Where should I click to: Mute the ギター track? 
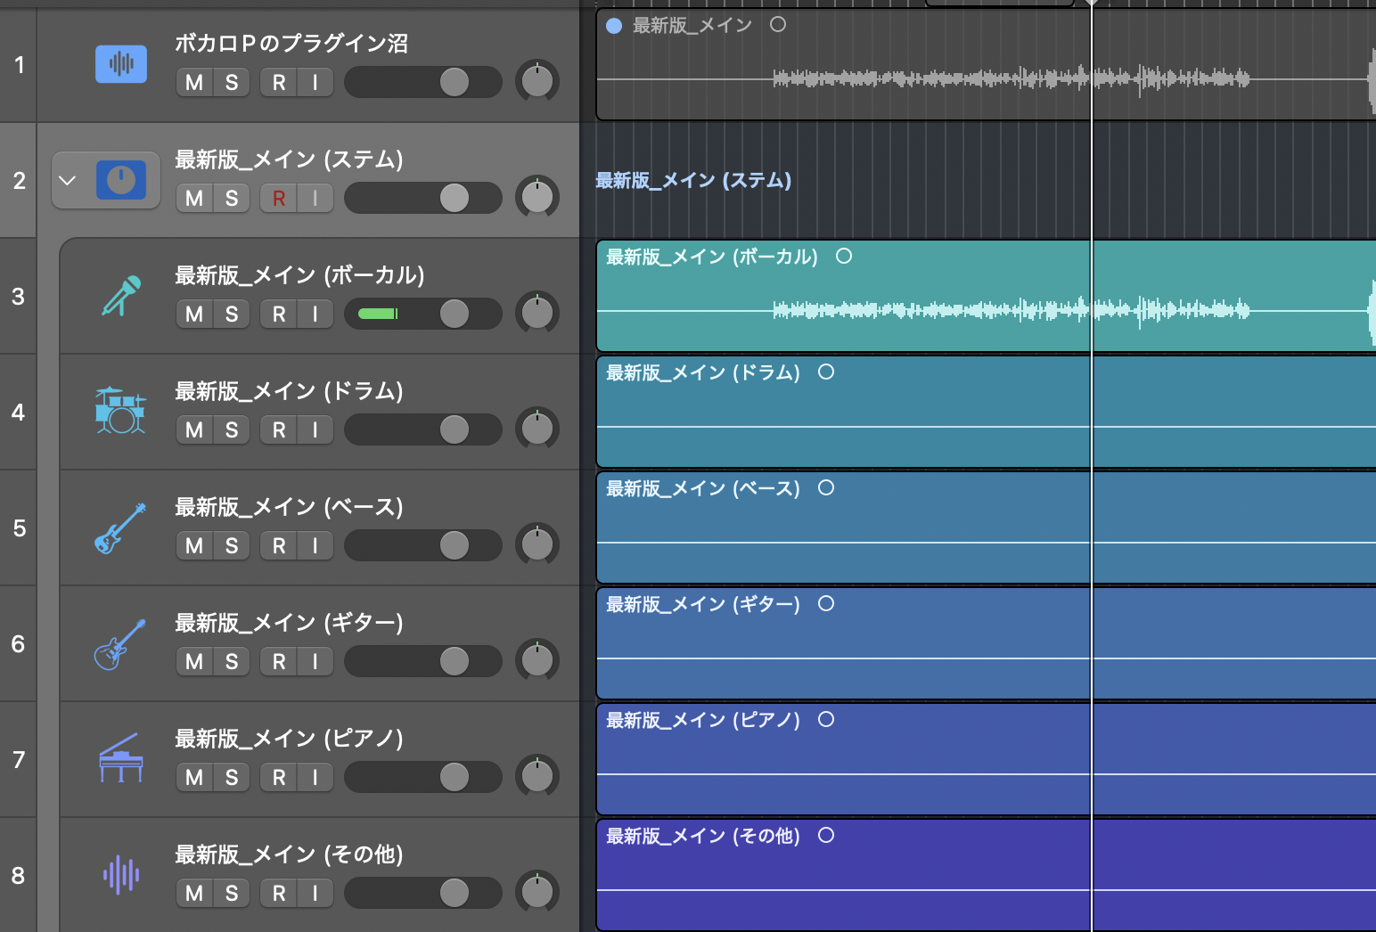click(x=194, y=661)
